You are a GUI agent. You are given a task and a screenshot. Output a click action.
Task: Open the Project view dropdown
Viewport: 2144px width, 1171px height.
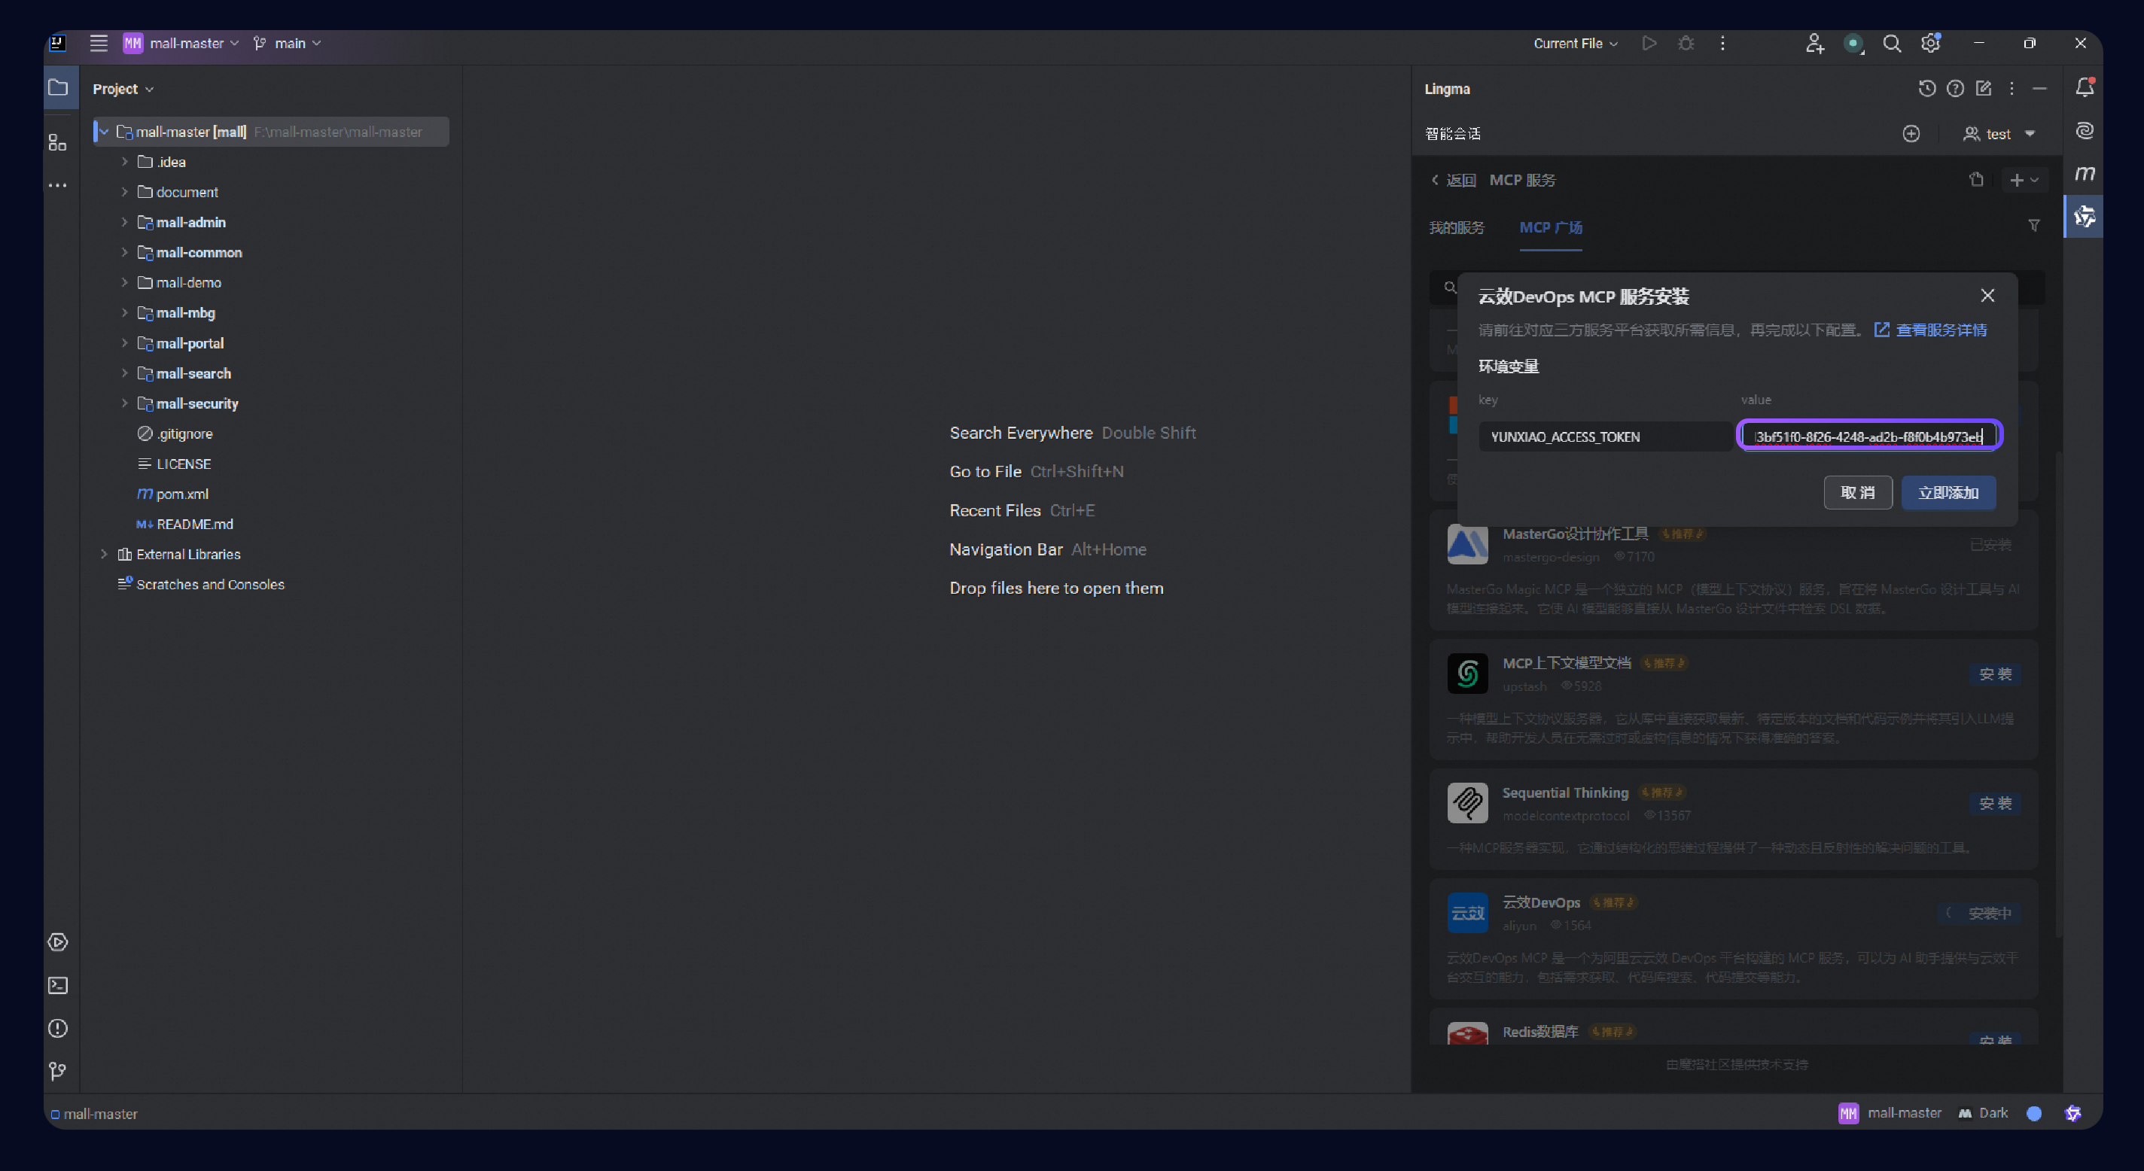point(123,89)
